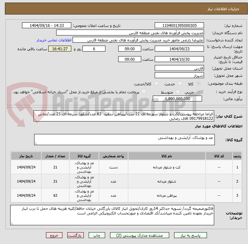Screen dimensions: 248x244
Task: Select the کالا/خدمت radio button
Action: [x=156, y=83]
